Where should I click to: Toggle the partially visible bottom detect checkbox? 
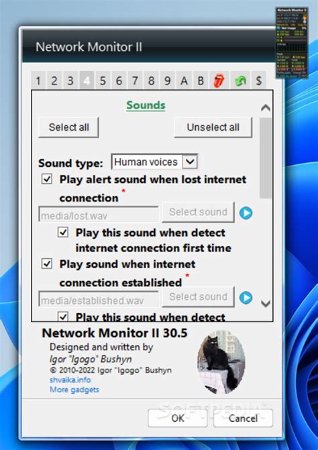[x=63, y=317]
